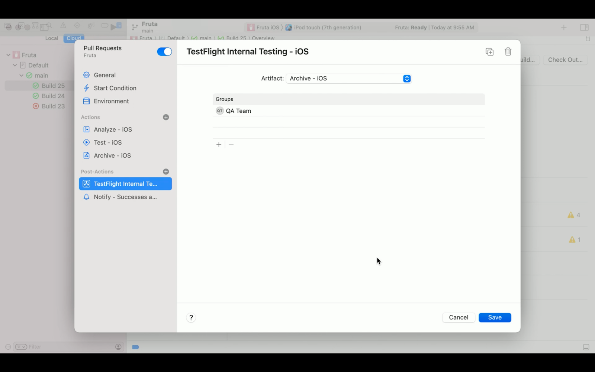Open the filter options dropdown in the navigator
Image resolution: width=595 pixels, height=372 pixels.
tap(21, 347)
